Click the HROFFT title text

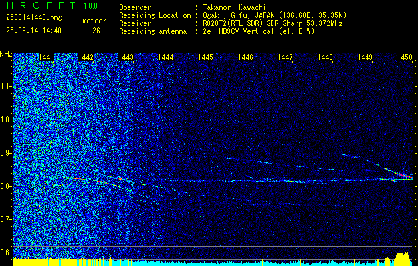pyautogui.click(x=42, y=5)
